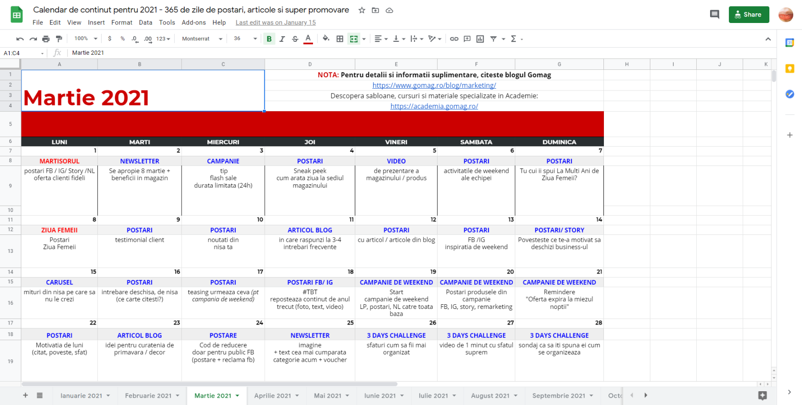This screenshot has height=405, width=802.
Task: Click the Undo icon
Action: 20,39
